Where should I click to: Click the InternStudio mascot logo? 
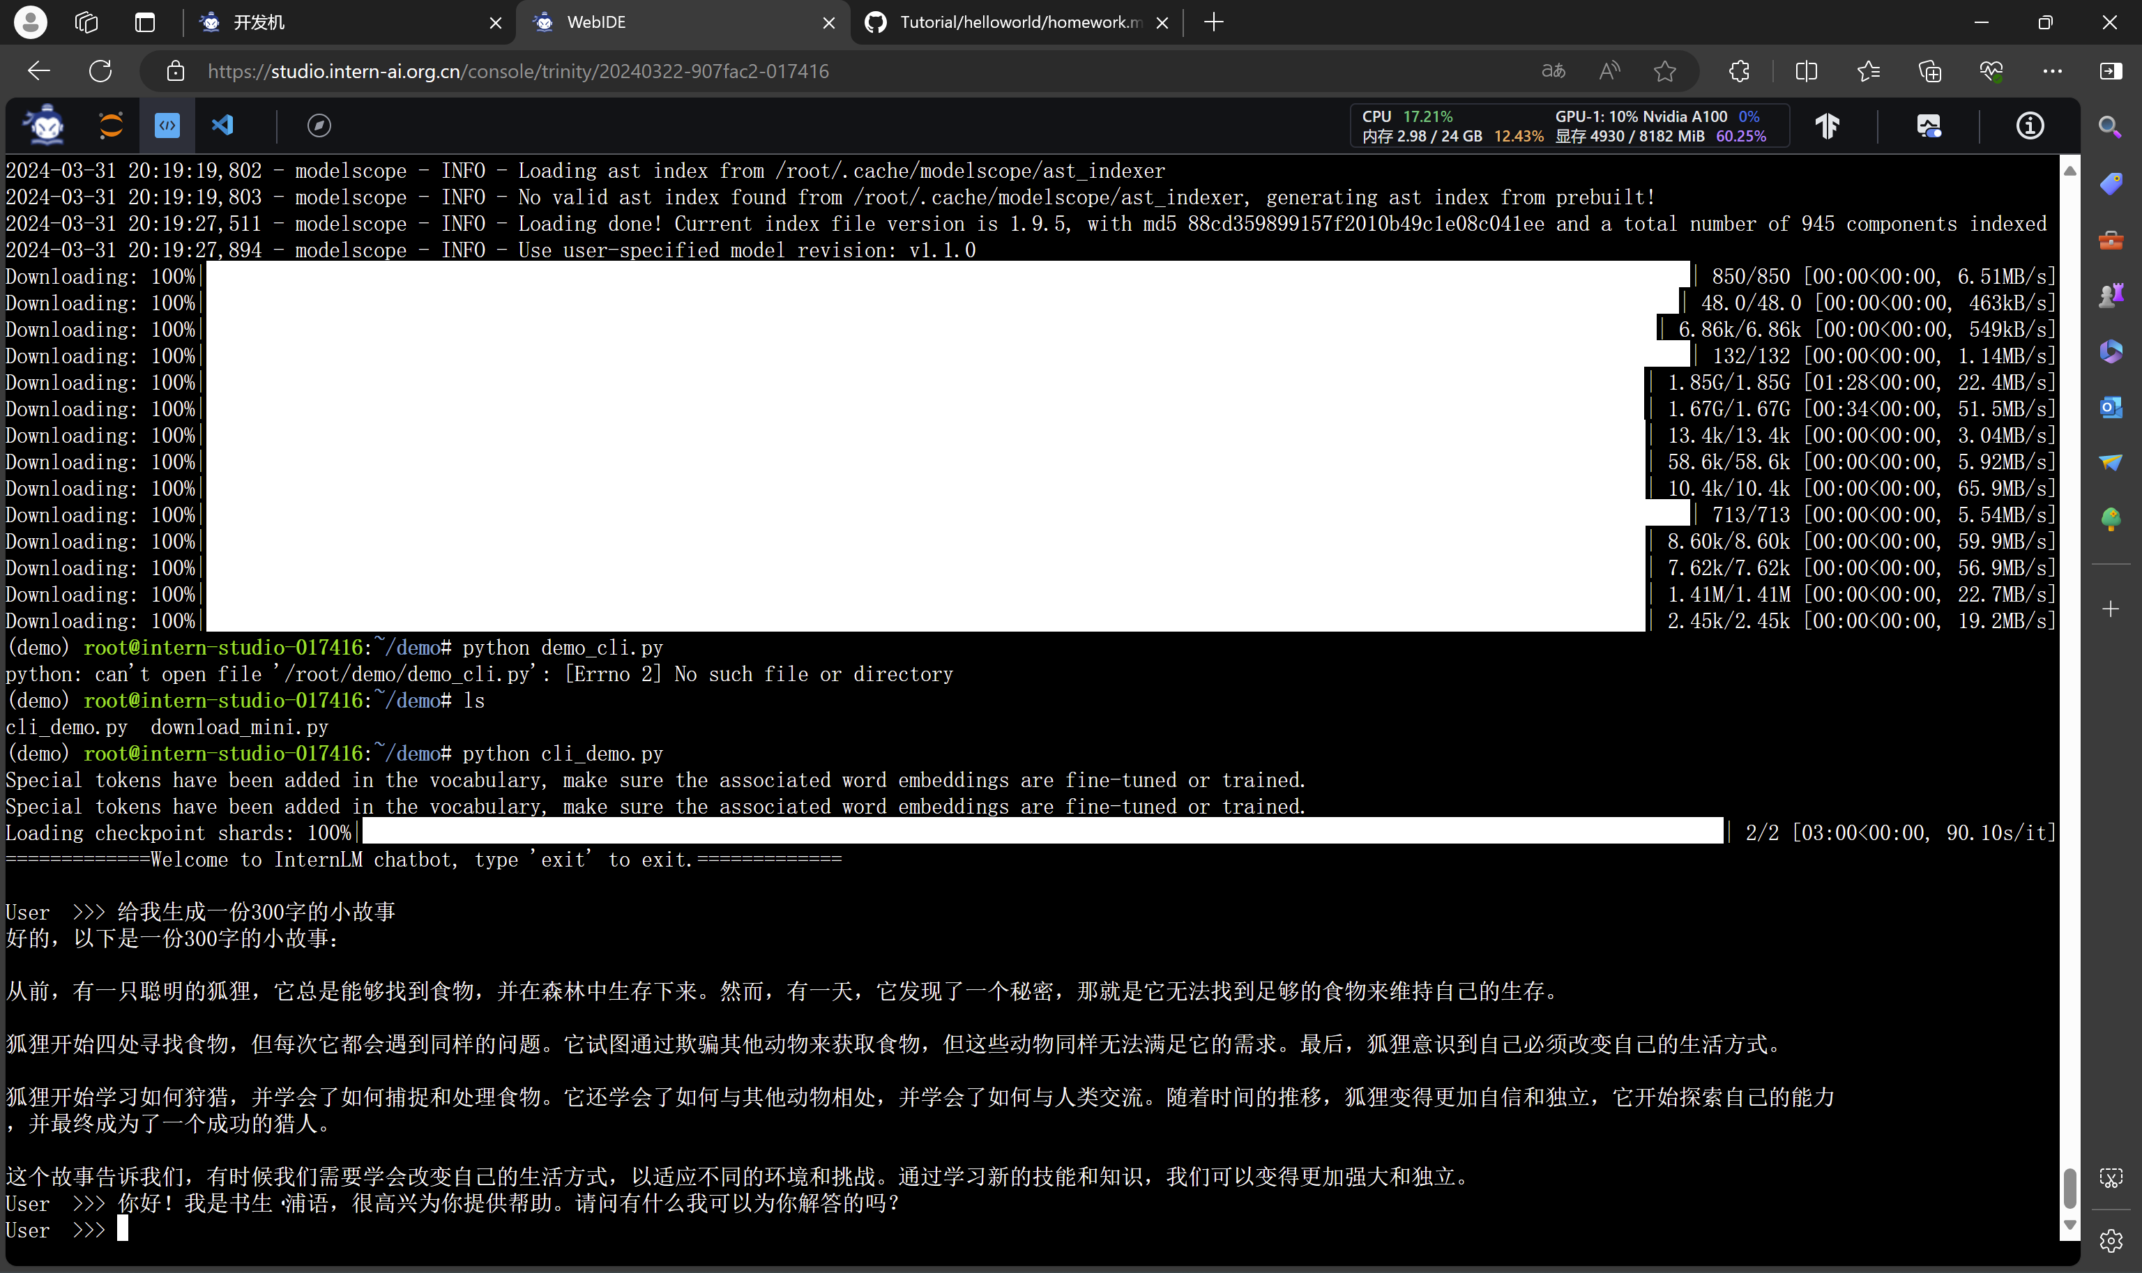[46, 126]
